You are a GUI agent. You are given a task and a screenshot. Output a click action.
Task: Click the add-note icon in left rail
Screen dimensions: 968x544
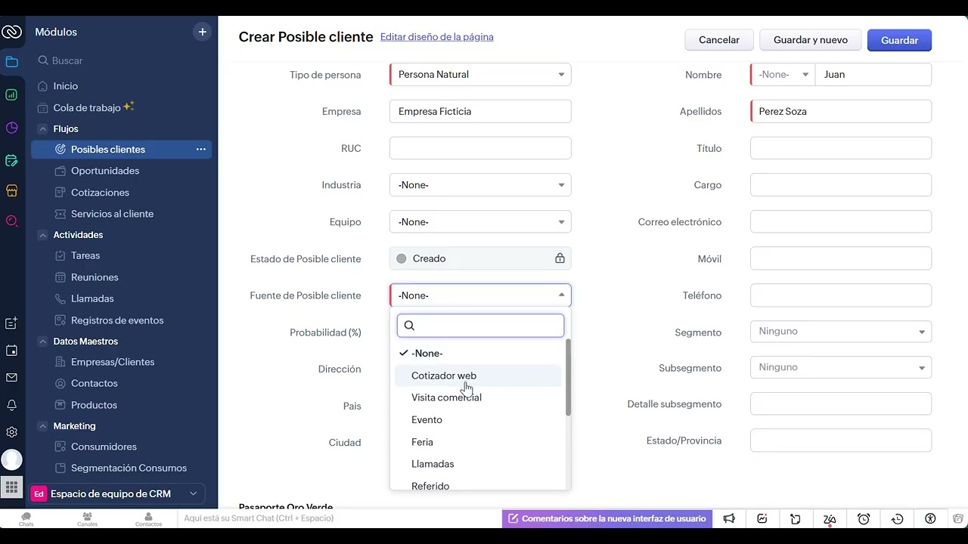11,323
